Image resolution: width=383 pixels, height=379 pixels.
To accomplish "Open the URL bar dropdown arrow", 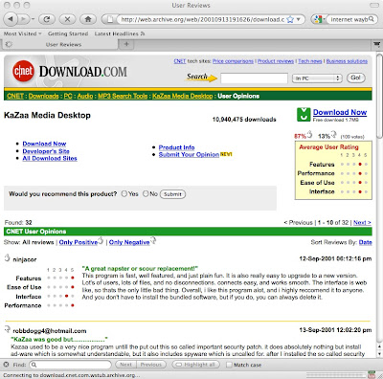I will pos(299,19).
